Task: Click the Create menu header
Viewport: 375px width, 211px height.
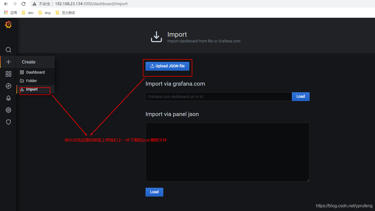Action: 36,62
